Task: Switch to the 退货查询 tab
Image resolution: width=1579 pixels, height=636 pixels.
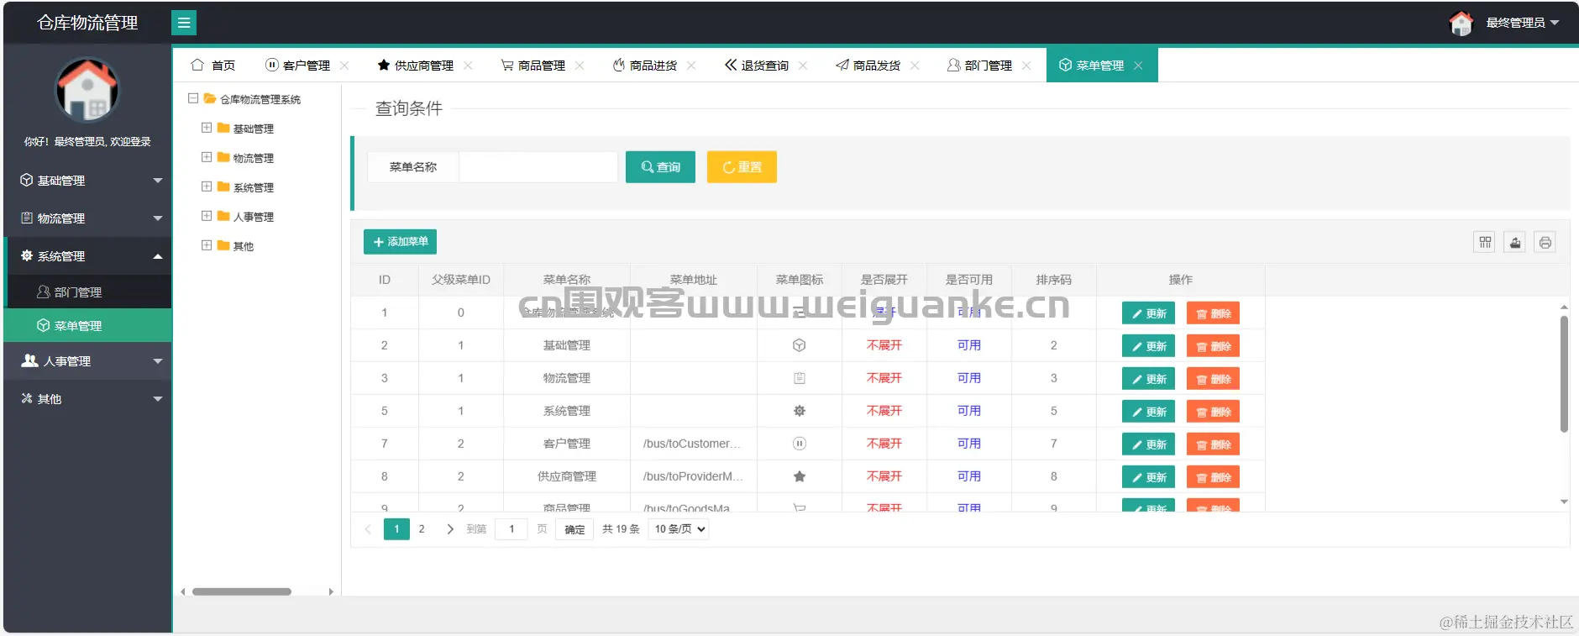Action: click(757, 66)
